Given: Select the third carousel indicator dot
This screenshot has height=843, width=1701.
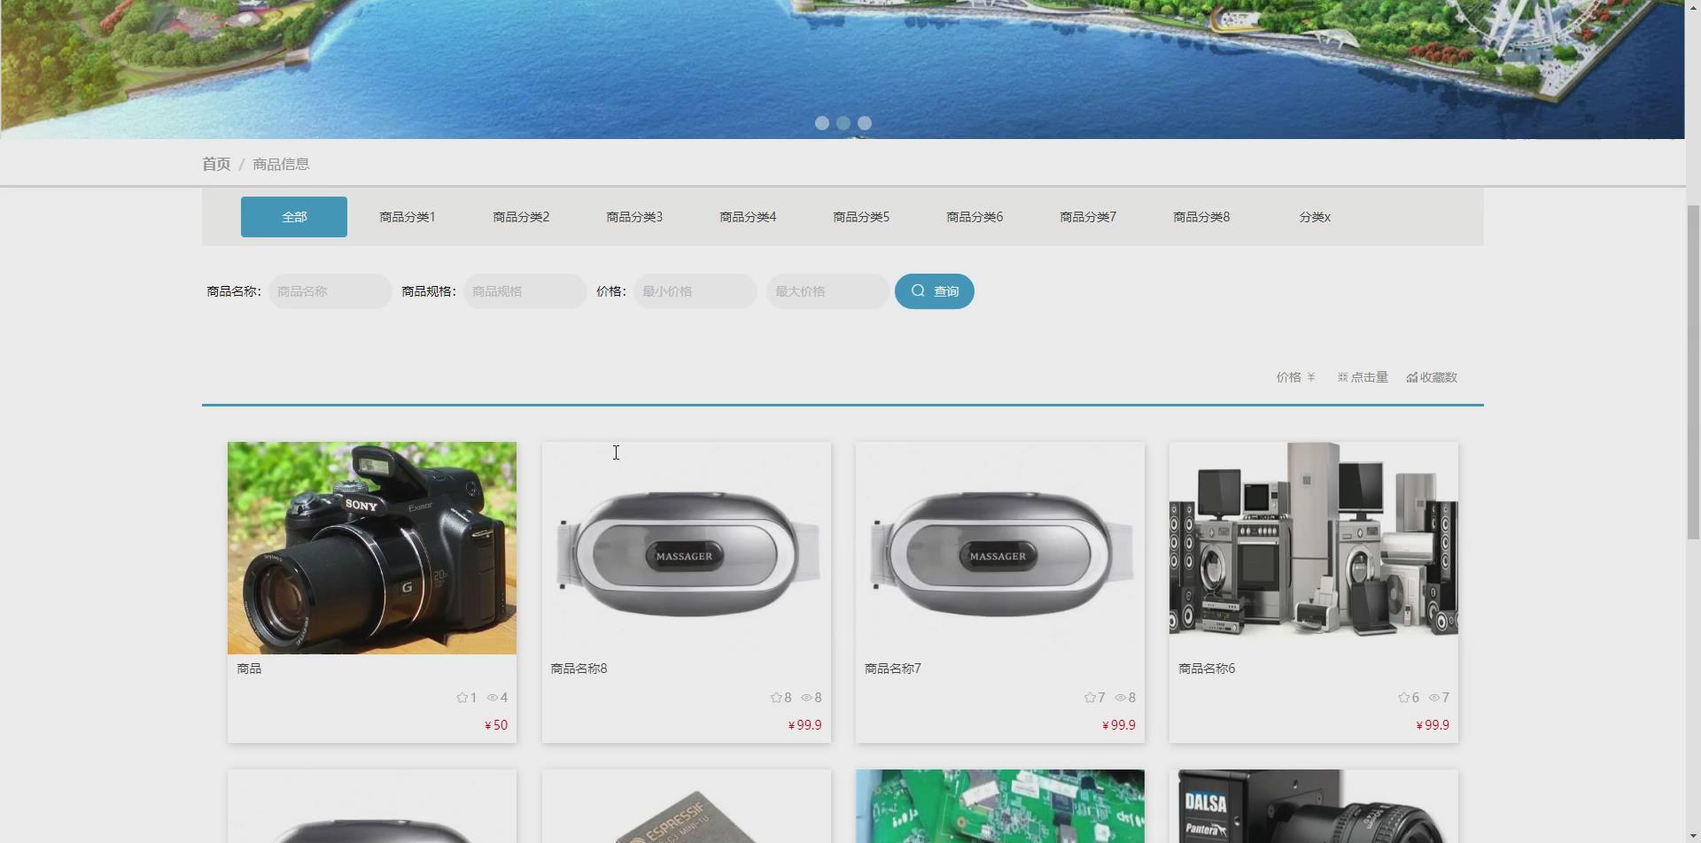Looking at the screenshot, I should [x=865, y=123].
